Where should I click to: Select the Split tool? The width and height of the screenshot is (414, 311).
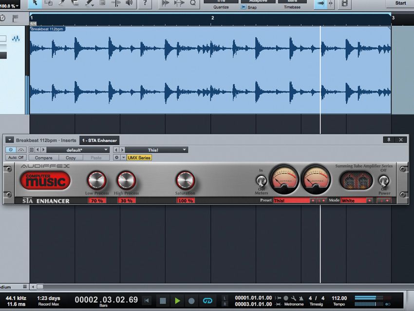pos(62,4)
